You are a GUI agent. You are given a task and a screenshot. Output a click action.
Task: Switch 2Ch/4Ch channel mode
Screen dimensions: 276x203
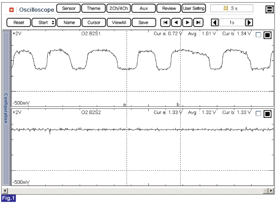pyautogui.click(x=118, y=8)
